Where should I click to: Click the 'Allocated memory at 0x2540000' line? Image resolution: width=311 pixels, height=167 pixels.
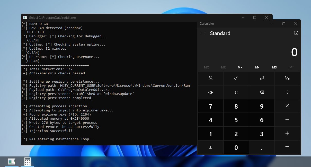[x=55, y=119]
